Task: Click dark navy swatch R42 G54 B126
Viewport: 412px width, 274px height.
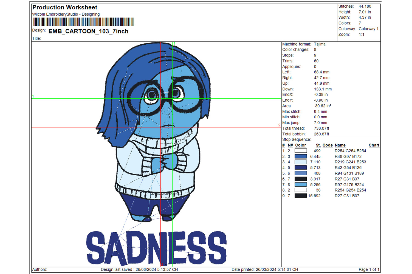Action: coord(301,168)
